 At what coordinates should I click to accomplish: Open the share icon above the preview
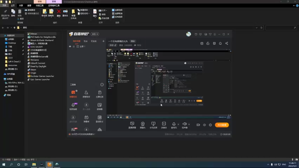tap(226, 43)
